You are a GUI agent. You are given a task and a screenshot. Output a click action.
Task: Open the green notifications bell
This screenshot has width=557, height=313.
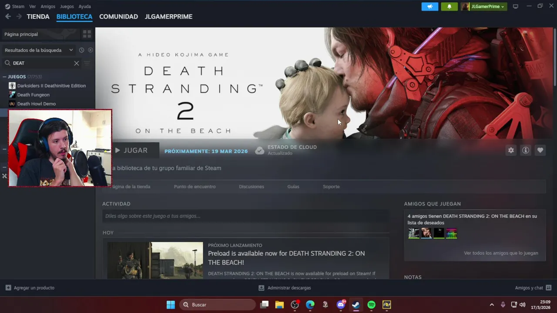(x=449, y=7)
